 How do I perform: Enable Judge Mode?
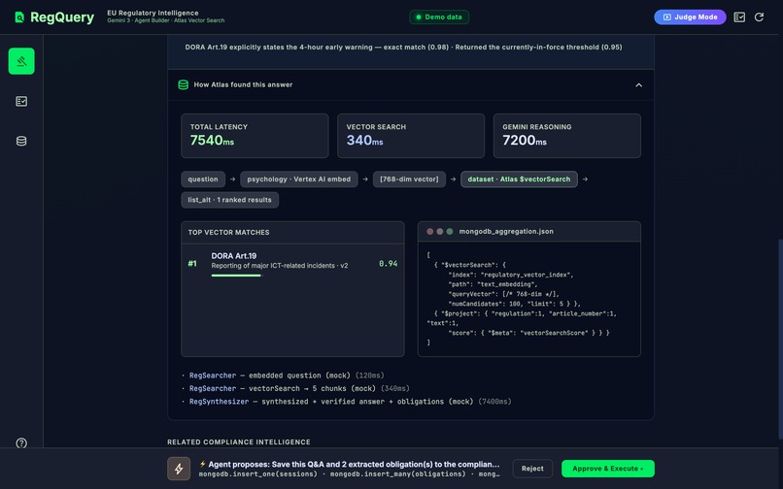click(690, 16)
